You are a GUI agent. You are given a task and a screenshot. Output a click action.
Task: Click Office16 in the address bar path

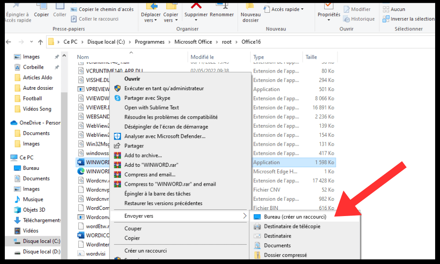[x=251, y=42]
